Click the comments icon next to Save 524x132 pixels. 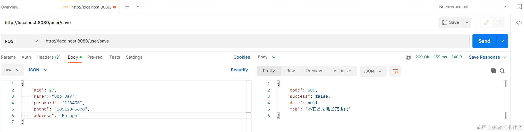(x=498, y=22)
